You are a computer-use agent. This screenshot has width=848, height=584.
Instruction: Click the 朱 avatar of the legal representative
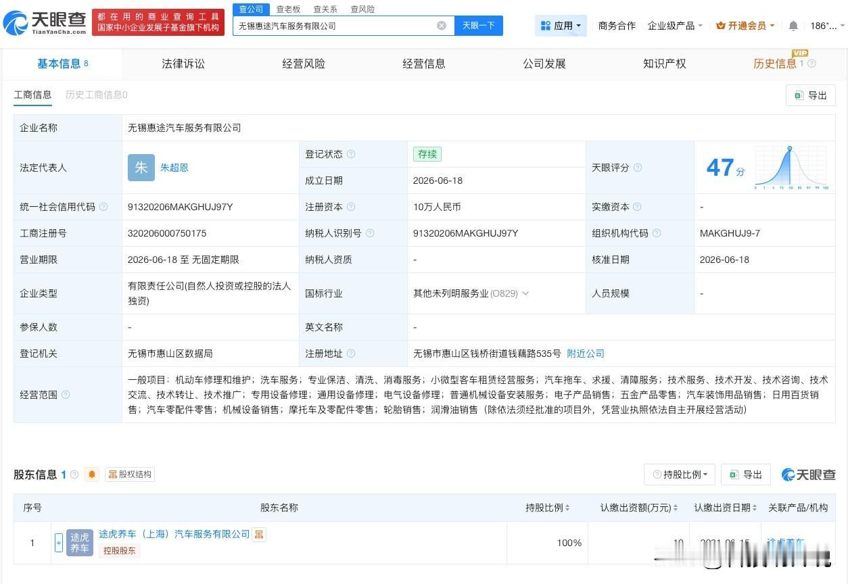[x=141, y=168]
